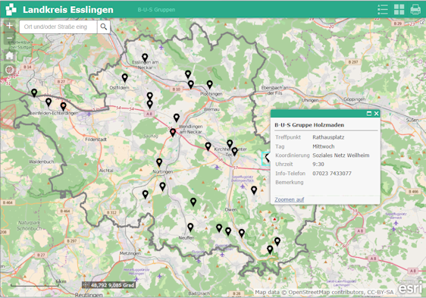Return to home map extent

tap(10, 56)
